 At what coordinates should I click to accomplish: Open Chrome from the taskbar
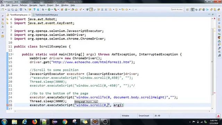pyautogui.click(x=65, y=122)
